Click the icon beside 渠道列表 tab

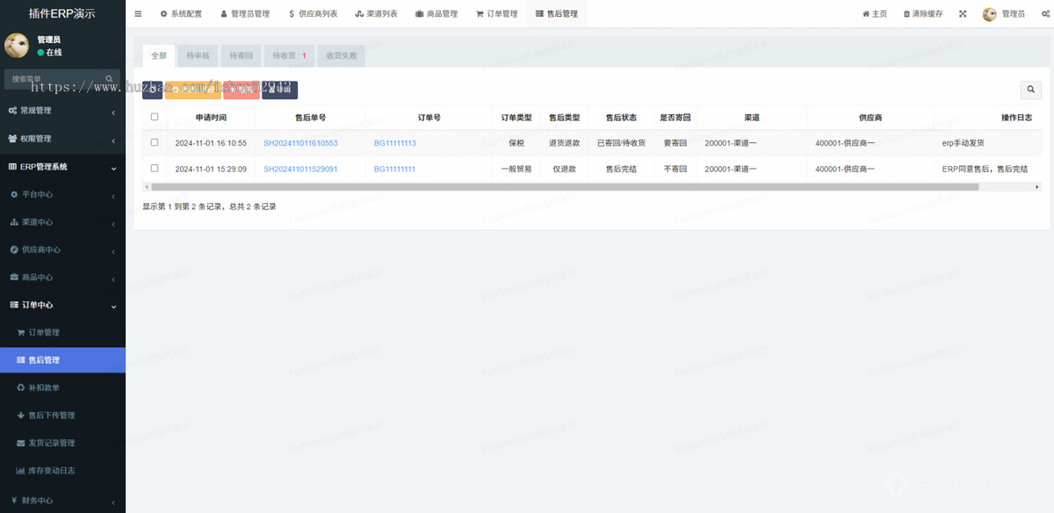pos(359,14)
